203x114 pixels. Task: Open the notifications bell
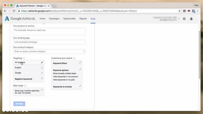pos(191,19)
